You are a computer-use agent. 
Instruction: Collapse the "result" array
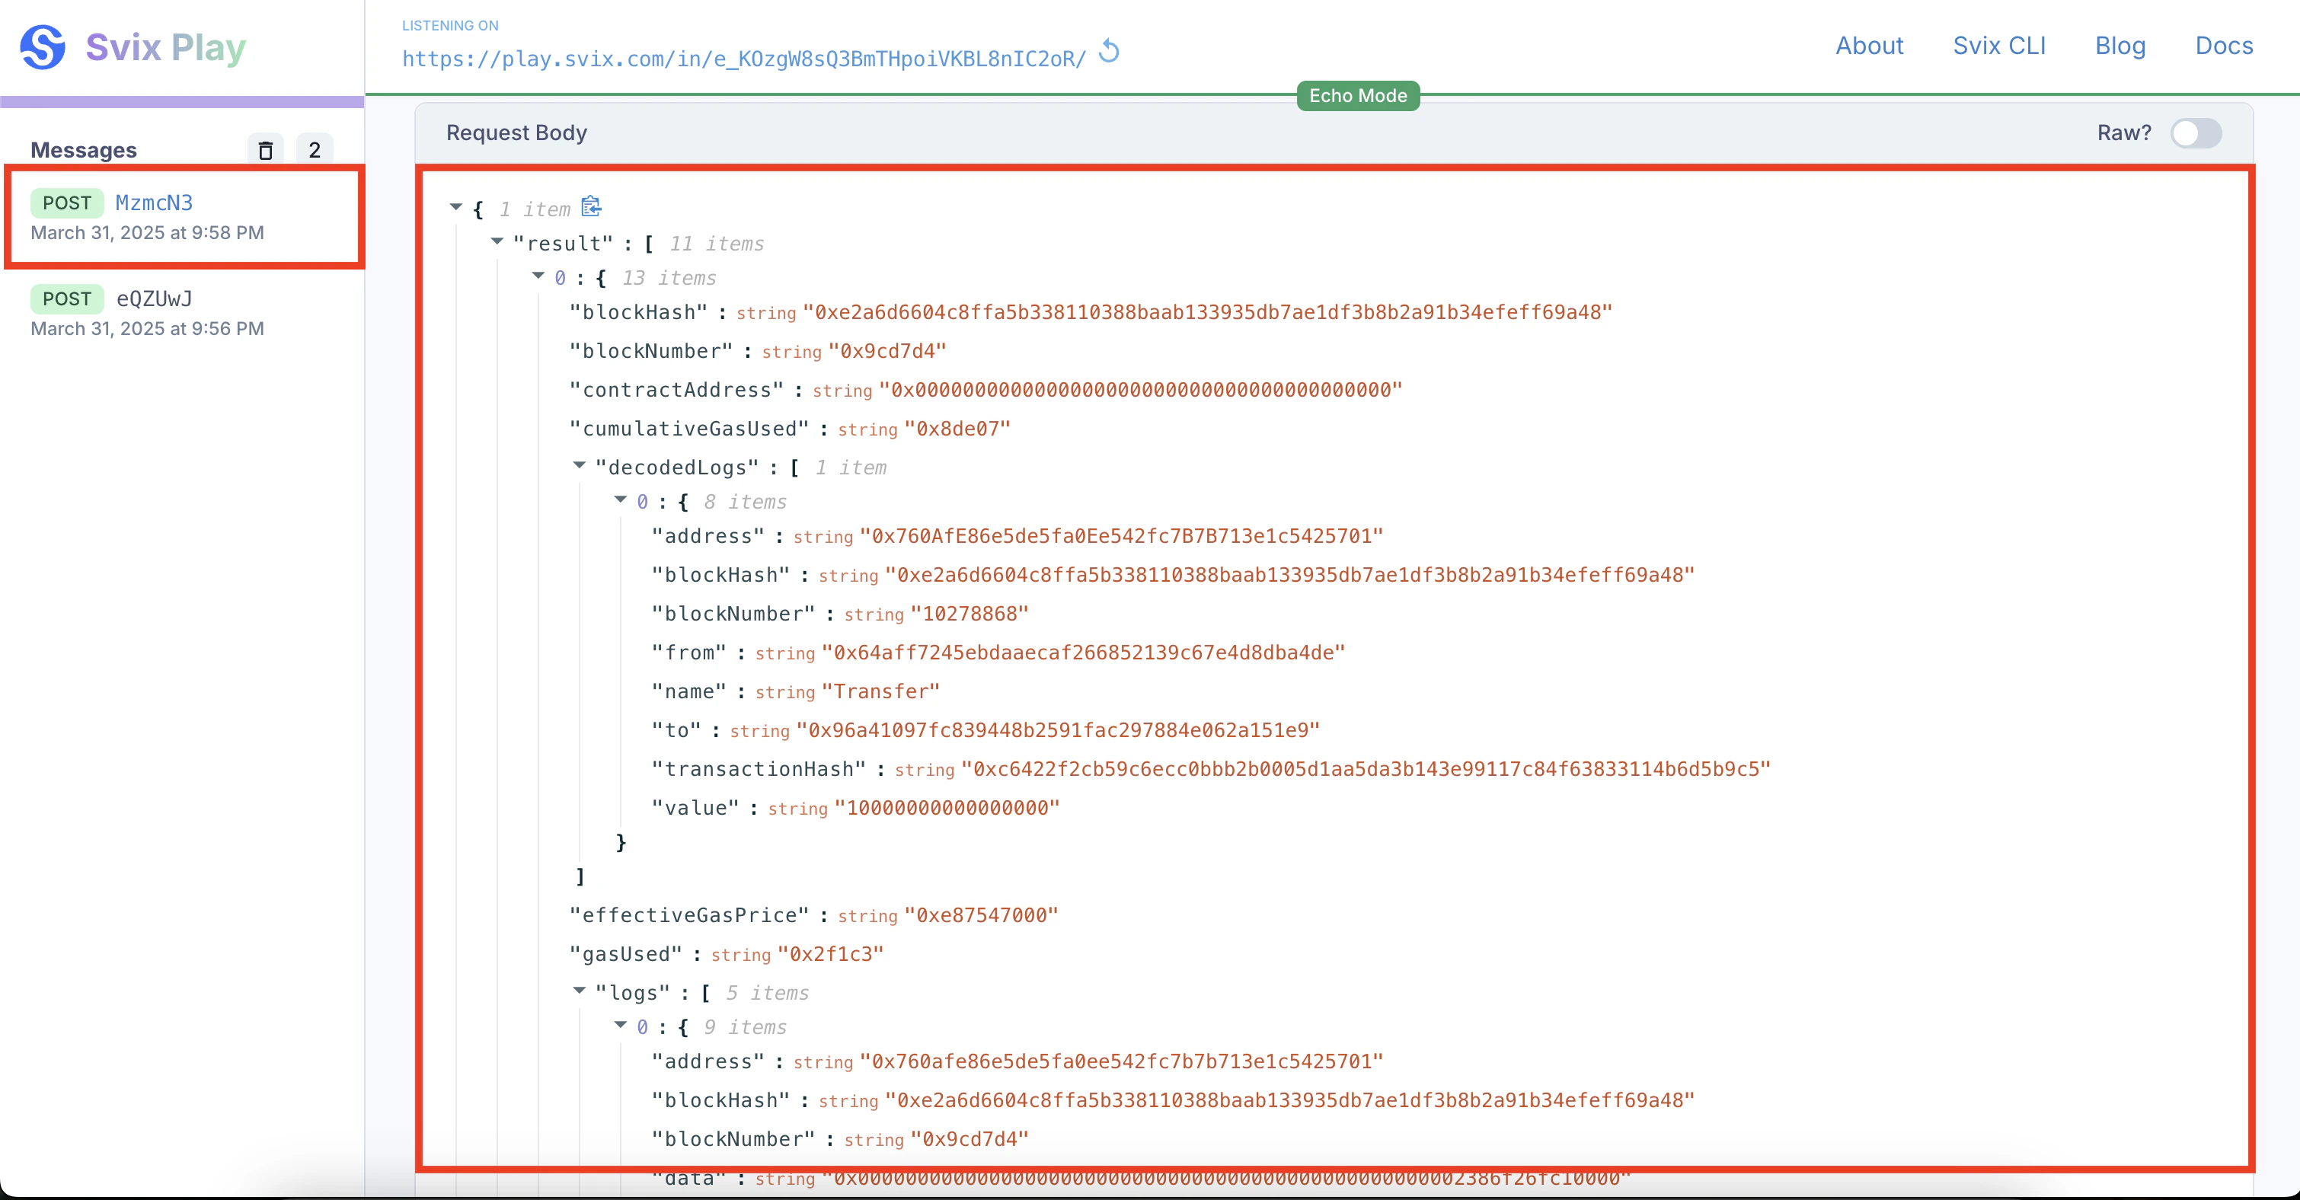tap(497, 241)
